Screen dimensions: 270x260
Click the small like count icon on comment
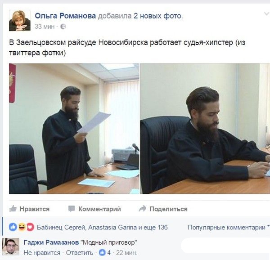pos(102,253)
